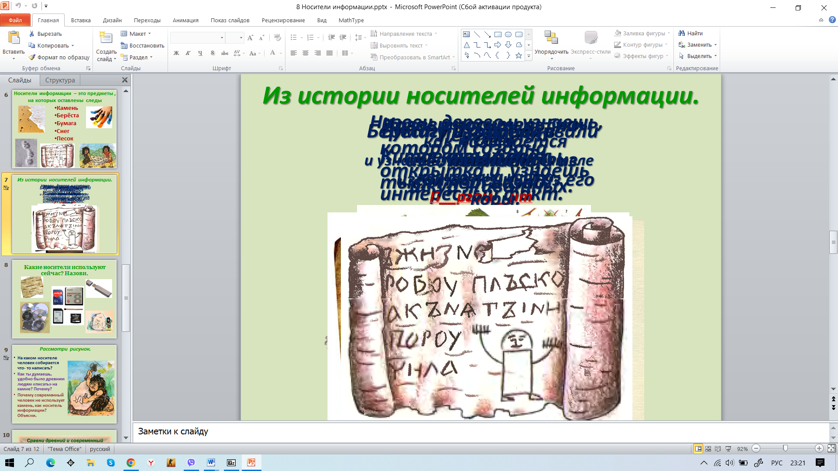
Task: Switch to Insert (Вставка) tab
Action: 81,20
